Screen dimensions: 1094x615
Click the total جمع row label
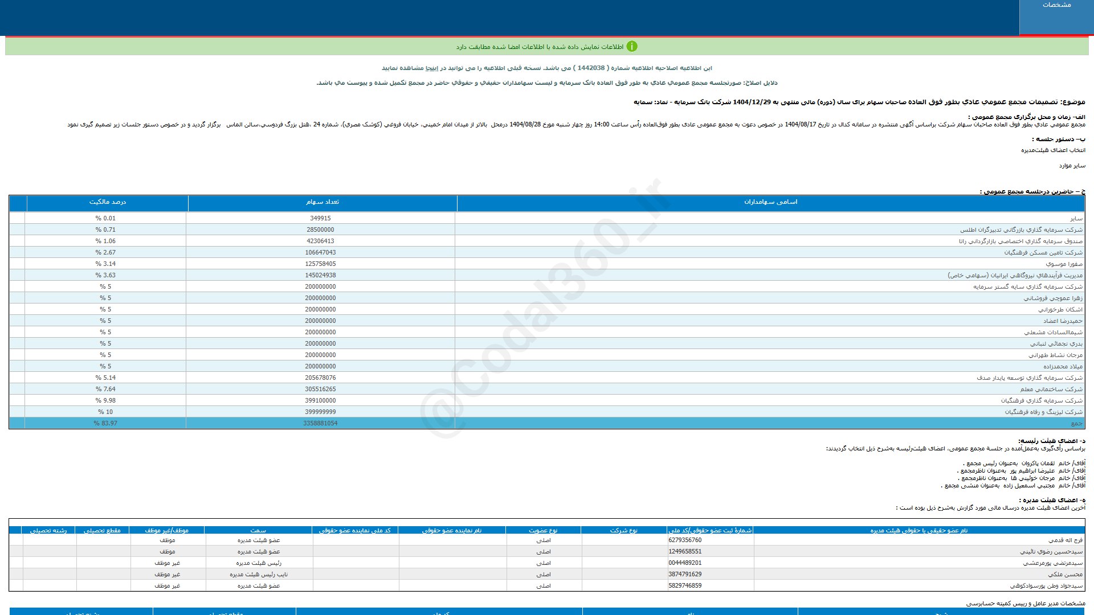point(1076,423)
